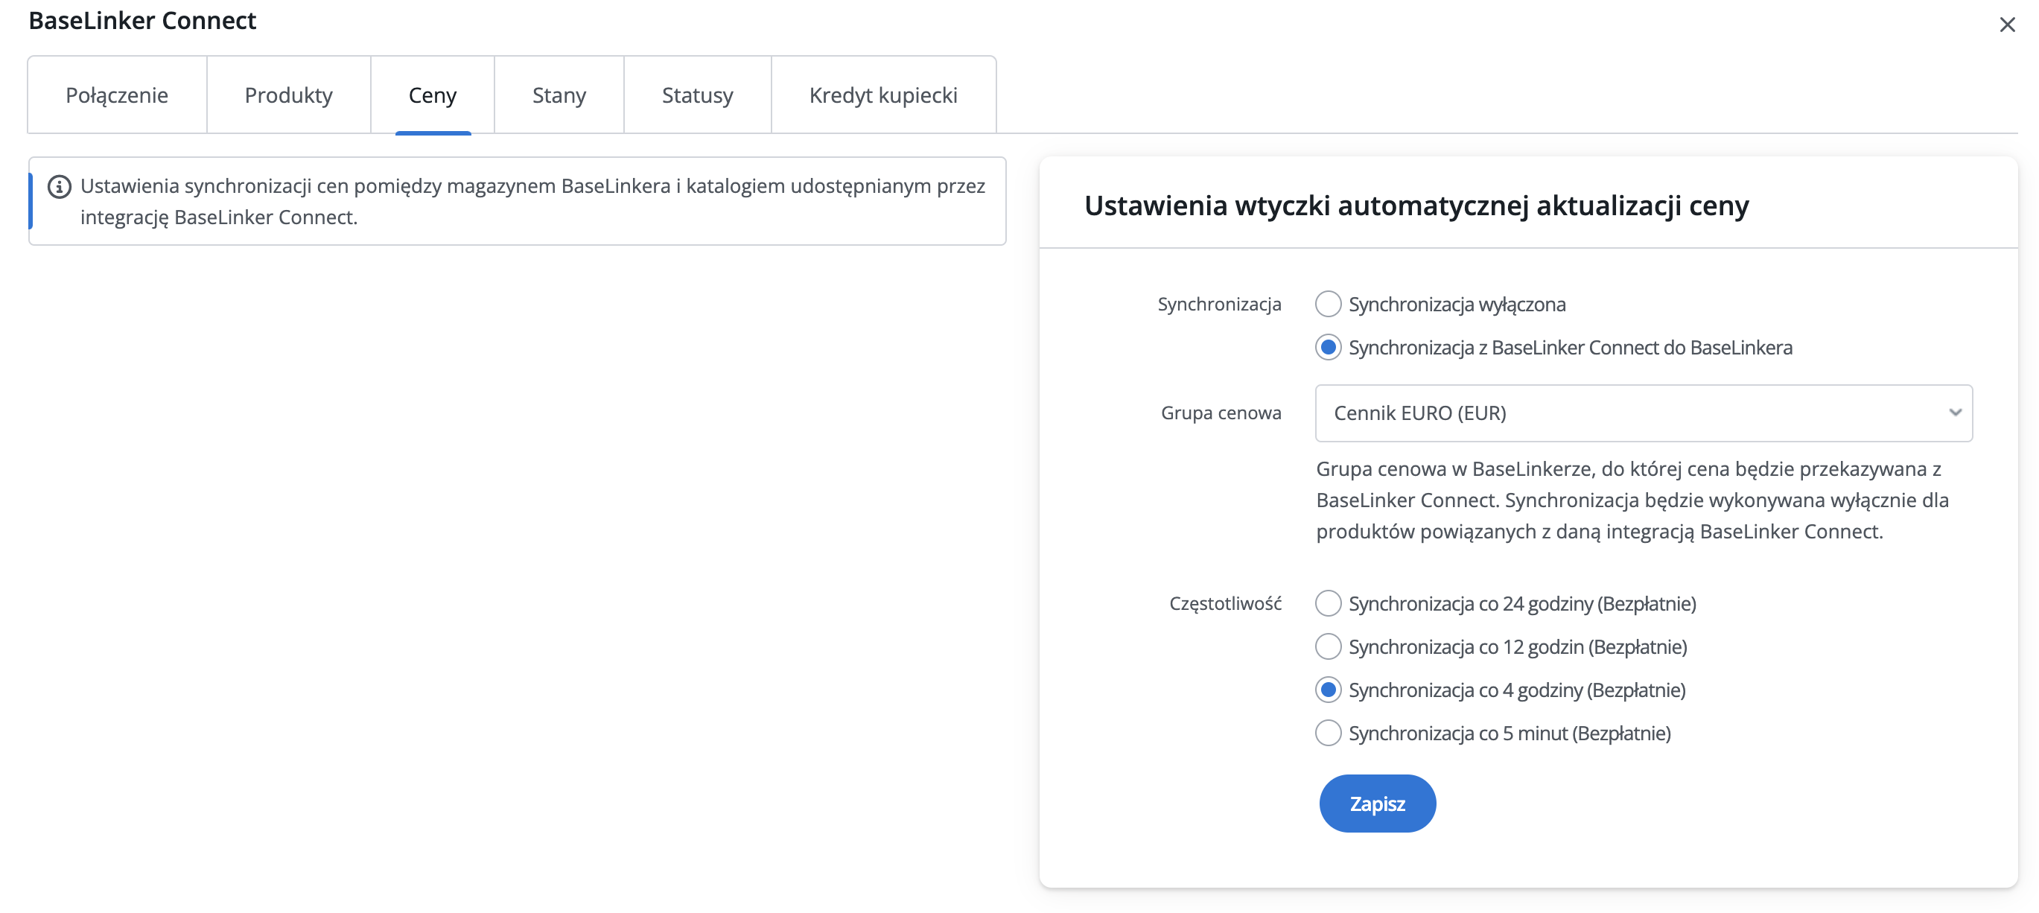Open the Statusy tab
Screen dimensions: 2039x913
(698, 95)
